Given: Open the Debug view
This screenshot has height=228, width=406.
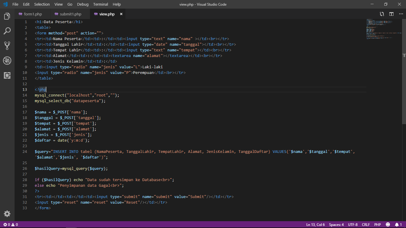Looking at the screenshot, I should coord(7,61).
